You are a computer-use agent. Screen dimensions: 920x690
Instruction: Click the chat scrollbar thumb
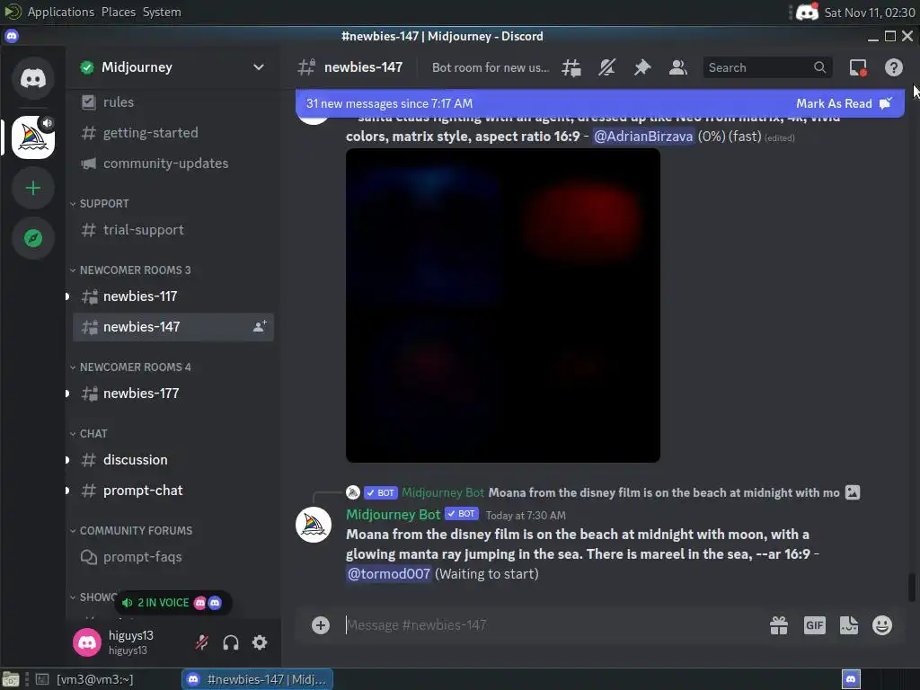[x=912, y=588]
